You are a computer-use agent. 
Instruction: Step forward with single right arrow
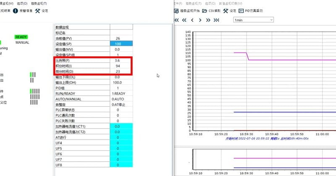tap(200, 20)
